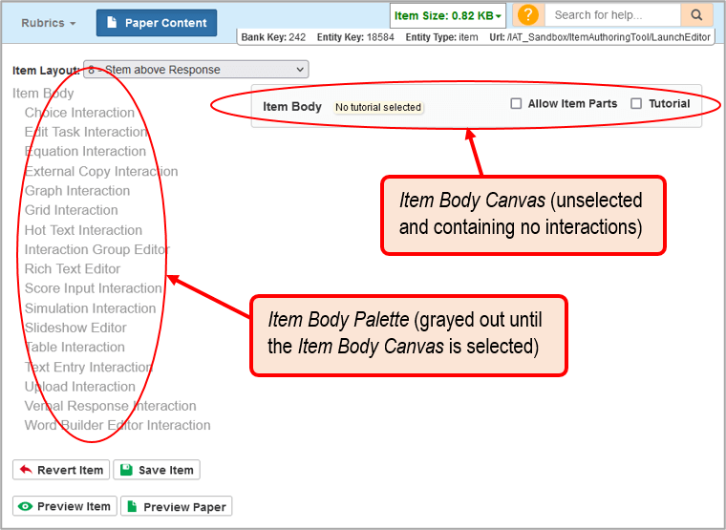Screen dimensions: 726x530
Task: Click the magnifier search icon button
Action: tap(696, 15)
